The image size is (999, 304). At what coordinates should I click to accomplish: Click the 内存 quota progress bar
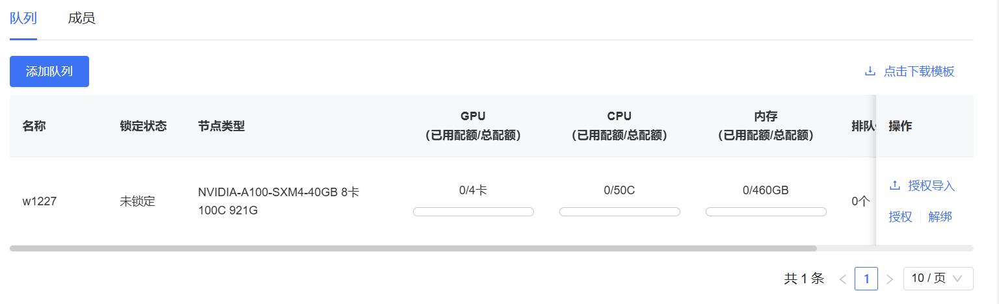(766, 212)
